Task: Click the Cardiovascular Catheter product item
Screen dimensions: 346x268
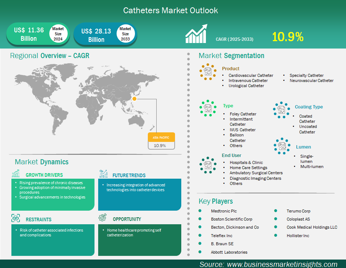Action: click(x=251, y=75)
